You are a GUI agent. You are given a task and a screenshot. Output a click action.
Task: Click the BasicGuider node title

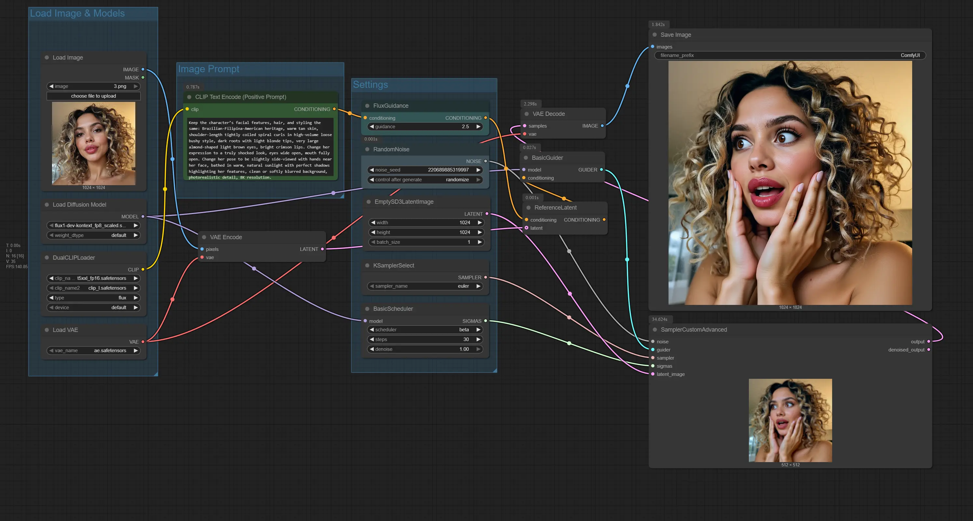547,158
